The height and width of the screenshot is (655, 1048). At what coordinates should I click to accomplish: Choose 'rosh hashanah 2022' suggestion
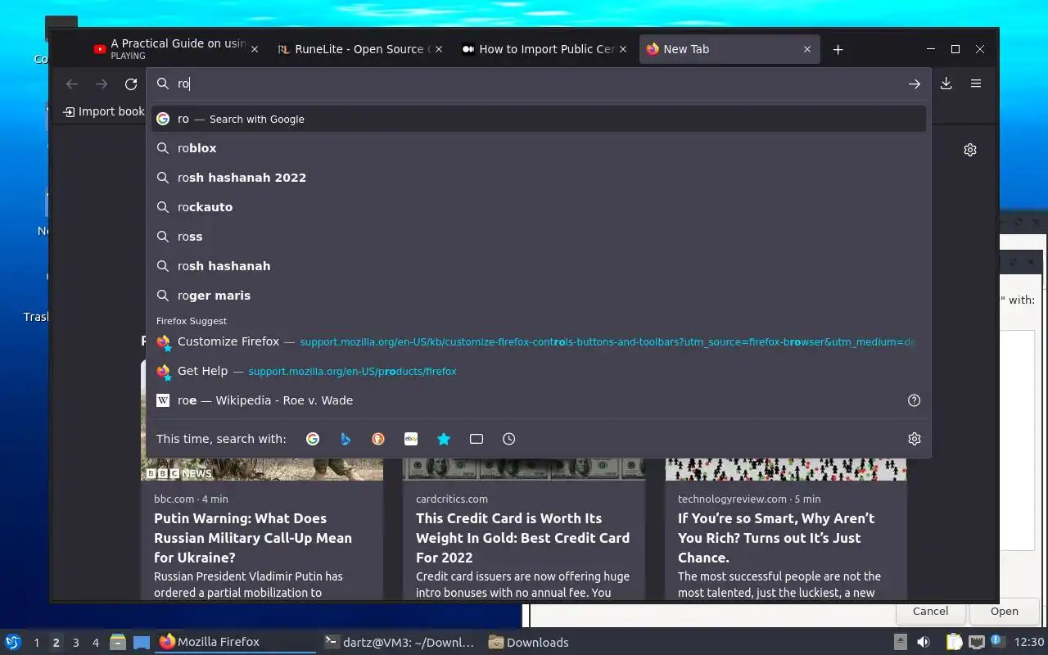click(539, 178)
